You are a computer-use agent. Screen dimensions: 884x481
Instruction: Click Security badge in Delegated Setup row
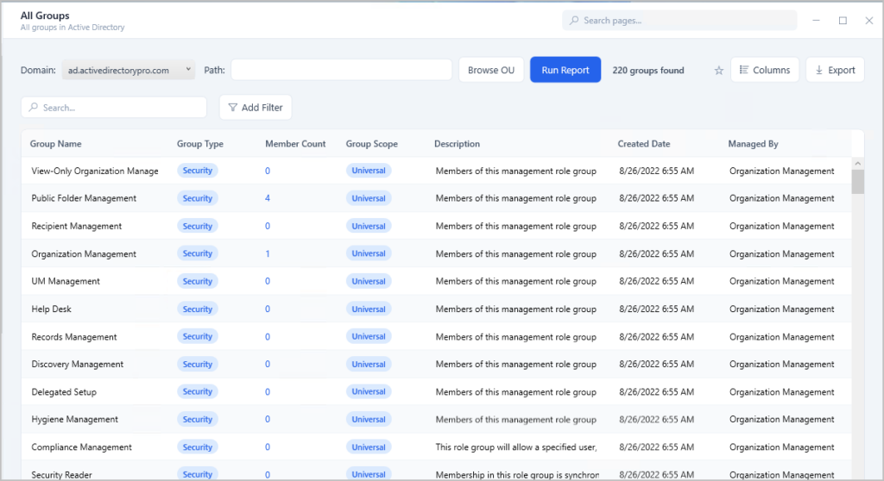point(198,391)
